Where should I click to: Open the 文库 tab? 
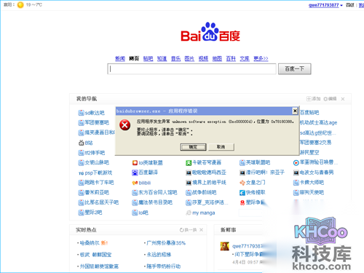(245, 58)
